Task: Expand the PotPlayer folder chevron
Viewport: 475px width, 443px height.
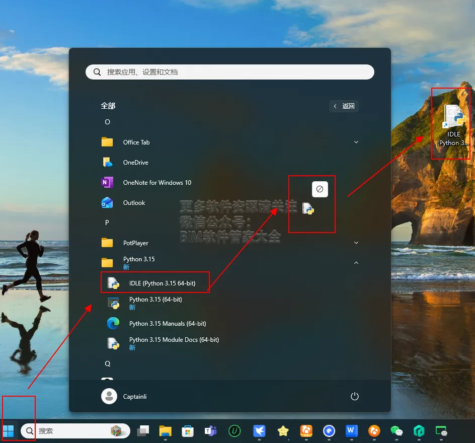Action: 356,243
